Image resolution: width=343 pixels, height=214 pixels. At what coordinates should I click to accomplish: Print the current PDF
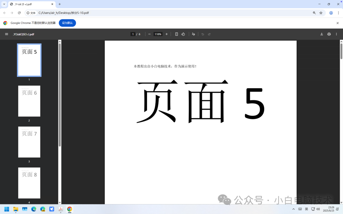coord(329,34)
